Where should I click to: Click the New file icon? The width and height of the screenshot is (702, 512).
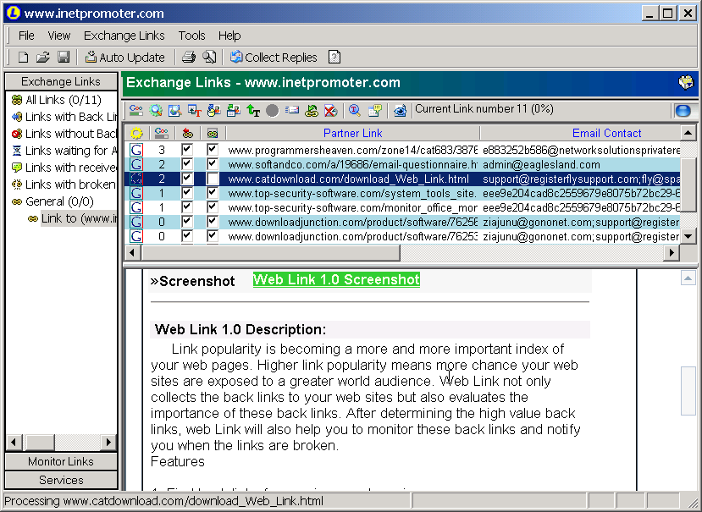tap(23, 58)
